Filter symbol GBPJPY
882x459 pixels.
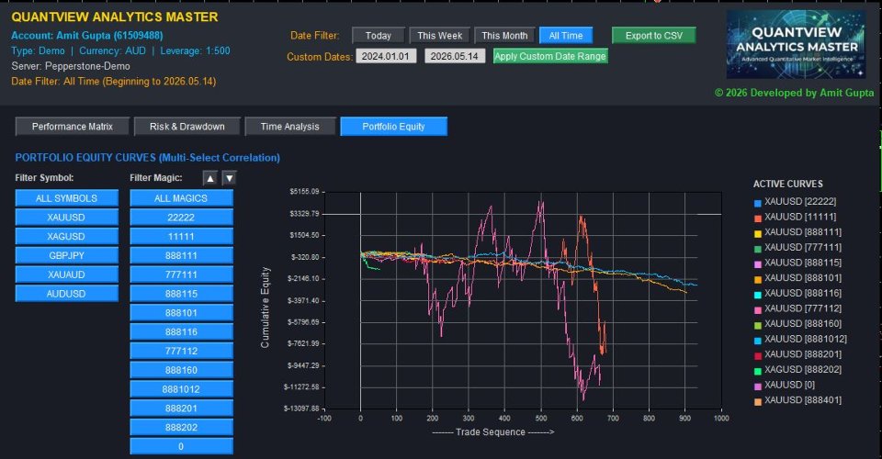66,255
